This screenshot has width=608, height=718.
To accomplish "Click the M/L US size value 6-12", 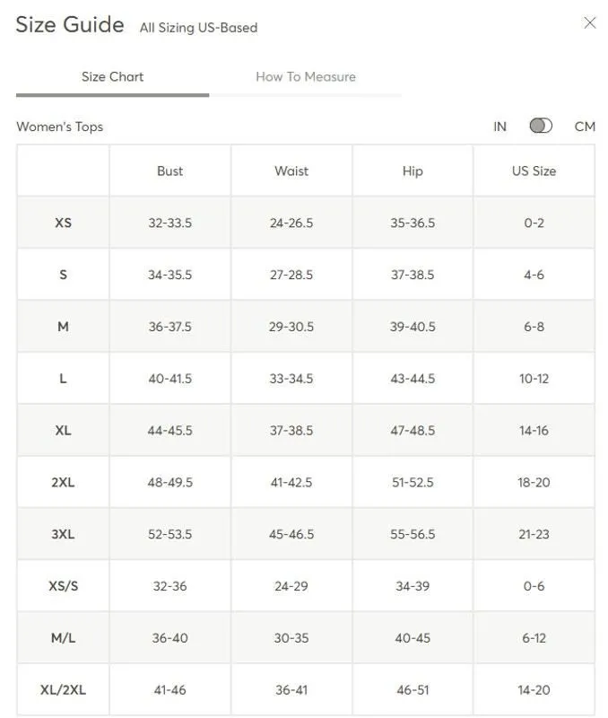I will (534, 638).
